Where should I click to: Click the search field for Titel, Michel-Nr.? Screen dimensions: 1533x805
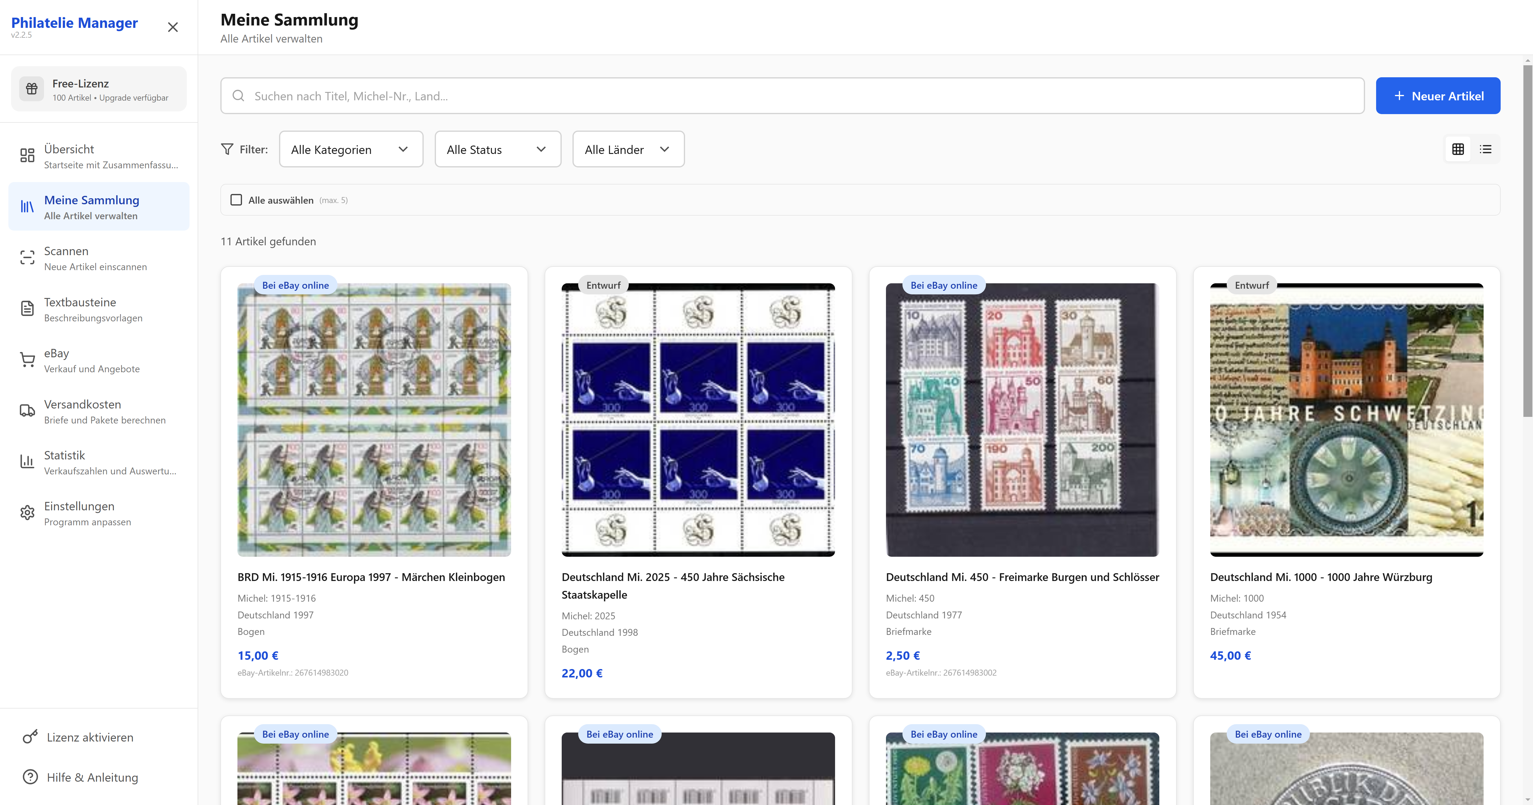[792, 96]
